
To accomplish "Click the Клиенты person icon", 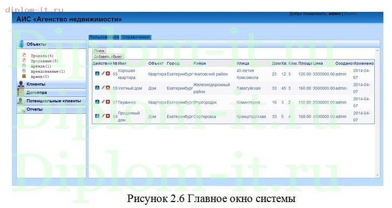I will pyautogui.click(x=21, y=84).
